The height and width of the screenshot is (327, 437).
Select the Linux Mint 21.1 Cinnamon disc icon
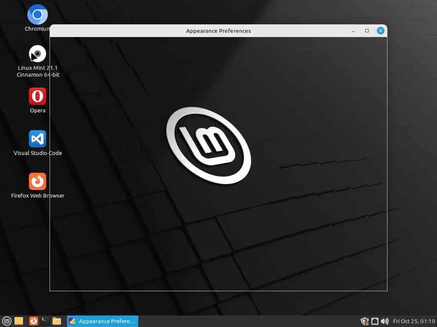click(x=38, y=54)
